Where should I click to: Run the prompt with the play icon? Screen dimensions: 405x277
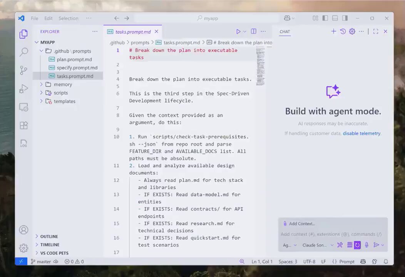click(238, 32)
